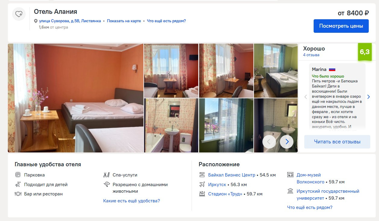Open Показать на карте link

coord(124,21)
